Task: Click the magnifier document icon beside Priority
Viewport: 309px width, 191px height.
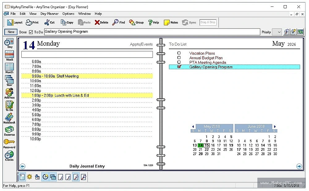Action: coord(286,32)
